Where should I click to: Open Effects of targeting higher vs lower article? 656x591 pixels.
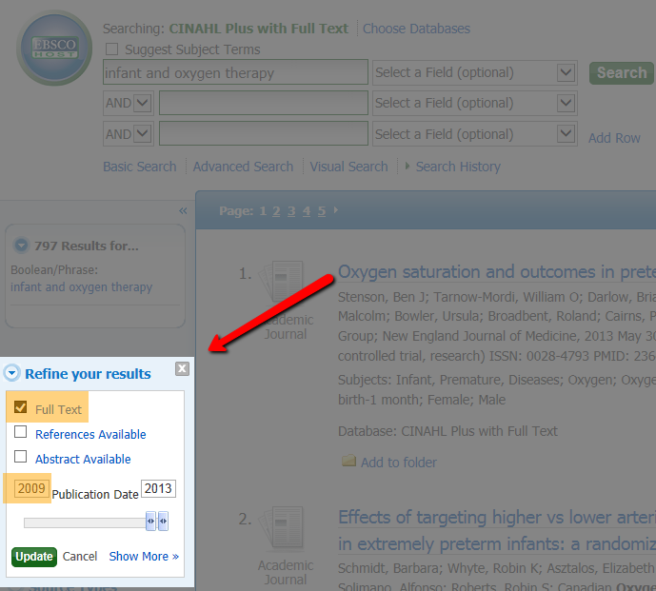[x=497, y=530]
